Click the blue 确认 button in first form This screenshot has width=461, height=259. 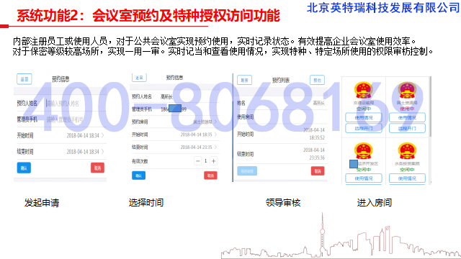click(24, 168)
